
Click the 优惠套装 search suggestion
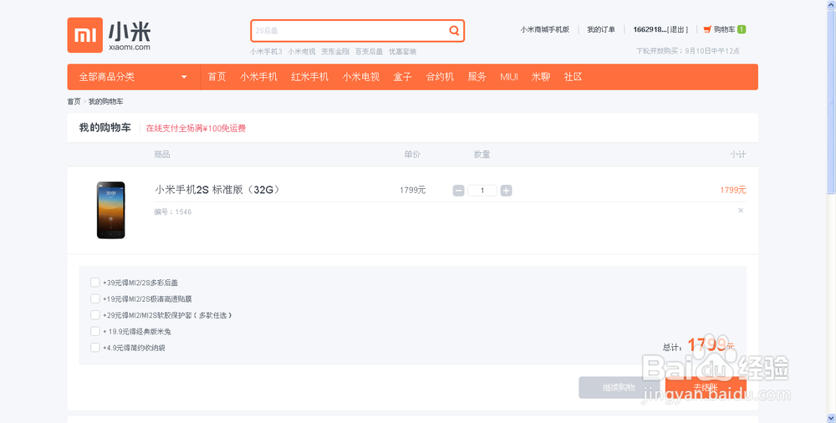(x=403, y=52)
